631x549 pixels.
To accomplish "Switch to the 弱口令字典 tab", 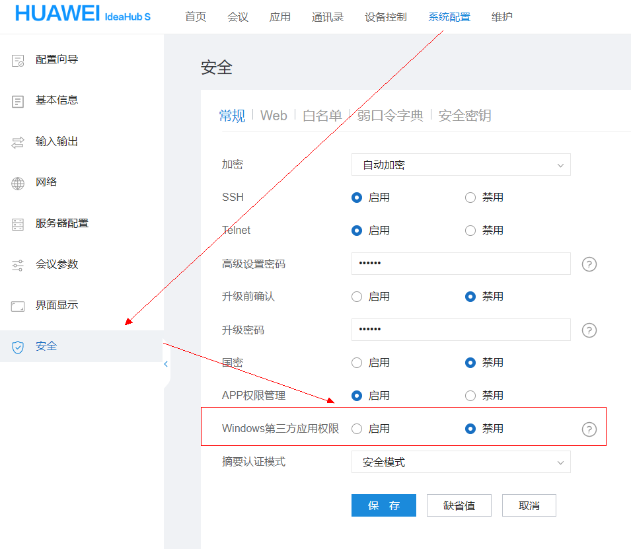I will click(x=390, y=116).
